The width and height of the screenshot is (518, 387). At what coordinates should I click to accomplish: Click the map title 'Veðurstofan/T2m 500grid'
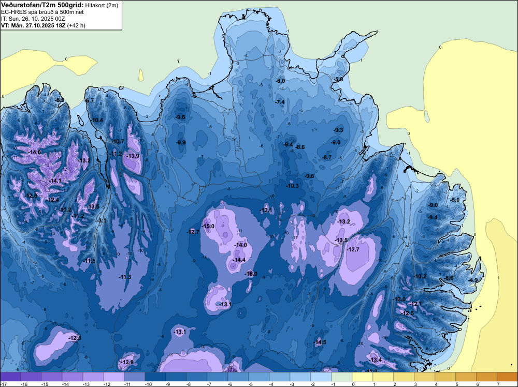[x=42, y=5]
